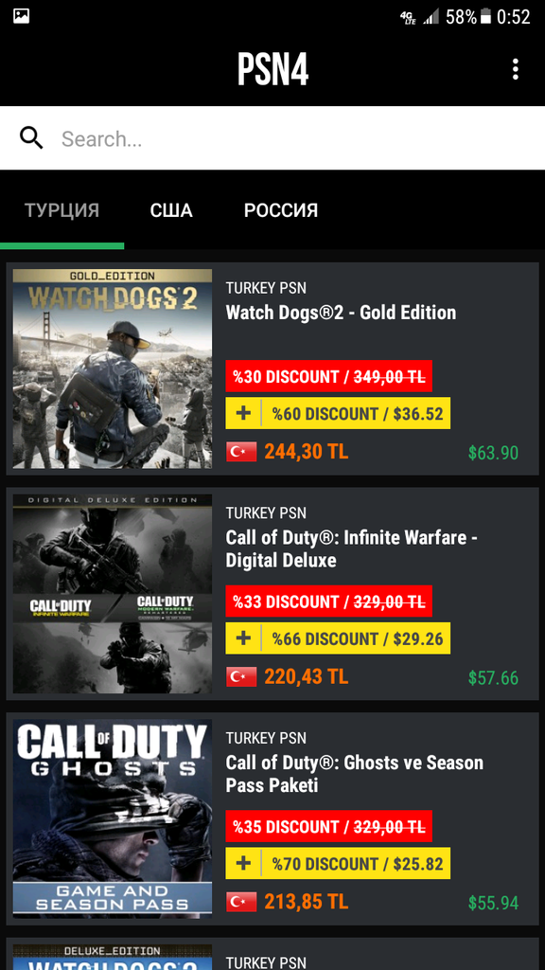Tap the plus icon on Watch Dogs 2 discount
This screenshot has height=970, width=545.
243,413
